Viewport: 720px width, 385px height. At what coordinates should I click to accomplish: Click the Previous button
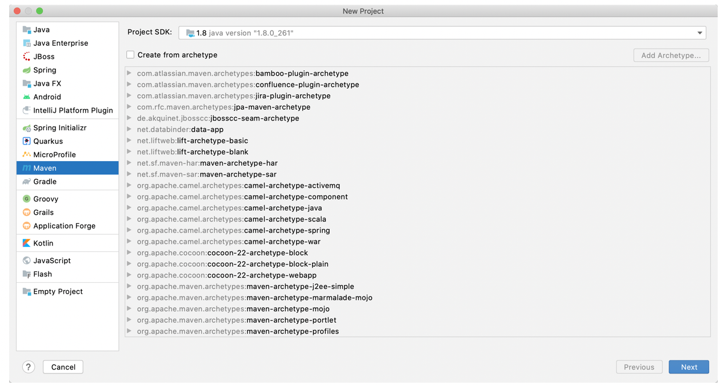tap(639, 367)
